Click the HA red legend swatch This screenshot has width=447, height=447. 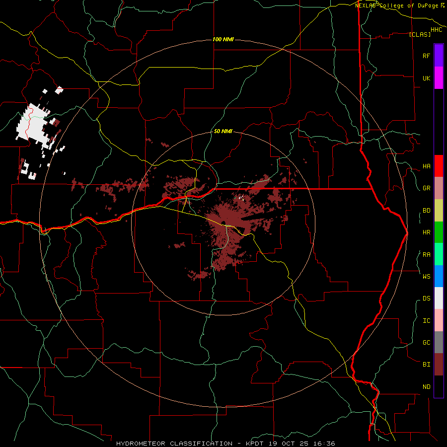click(x=439, y=166)
